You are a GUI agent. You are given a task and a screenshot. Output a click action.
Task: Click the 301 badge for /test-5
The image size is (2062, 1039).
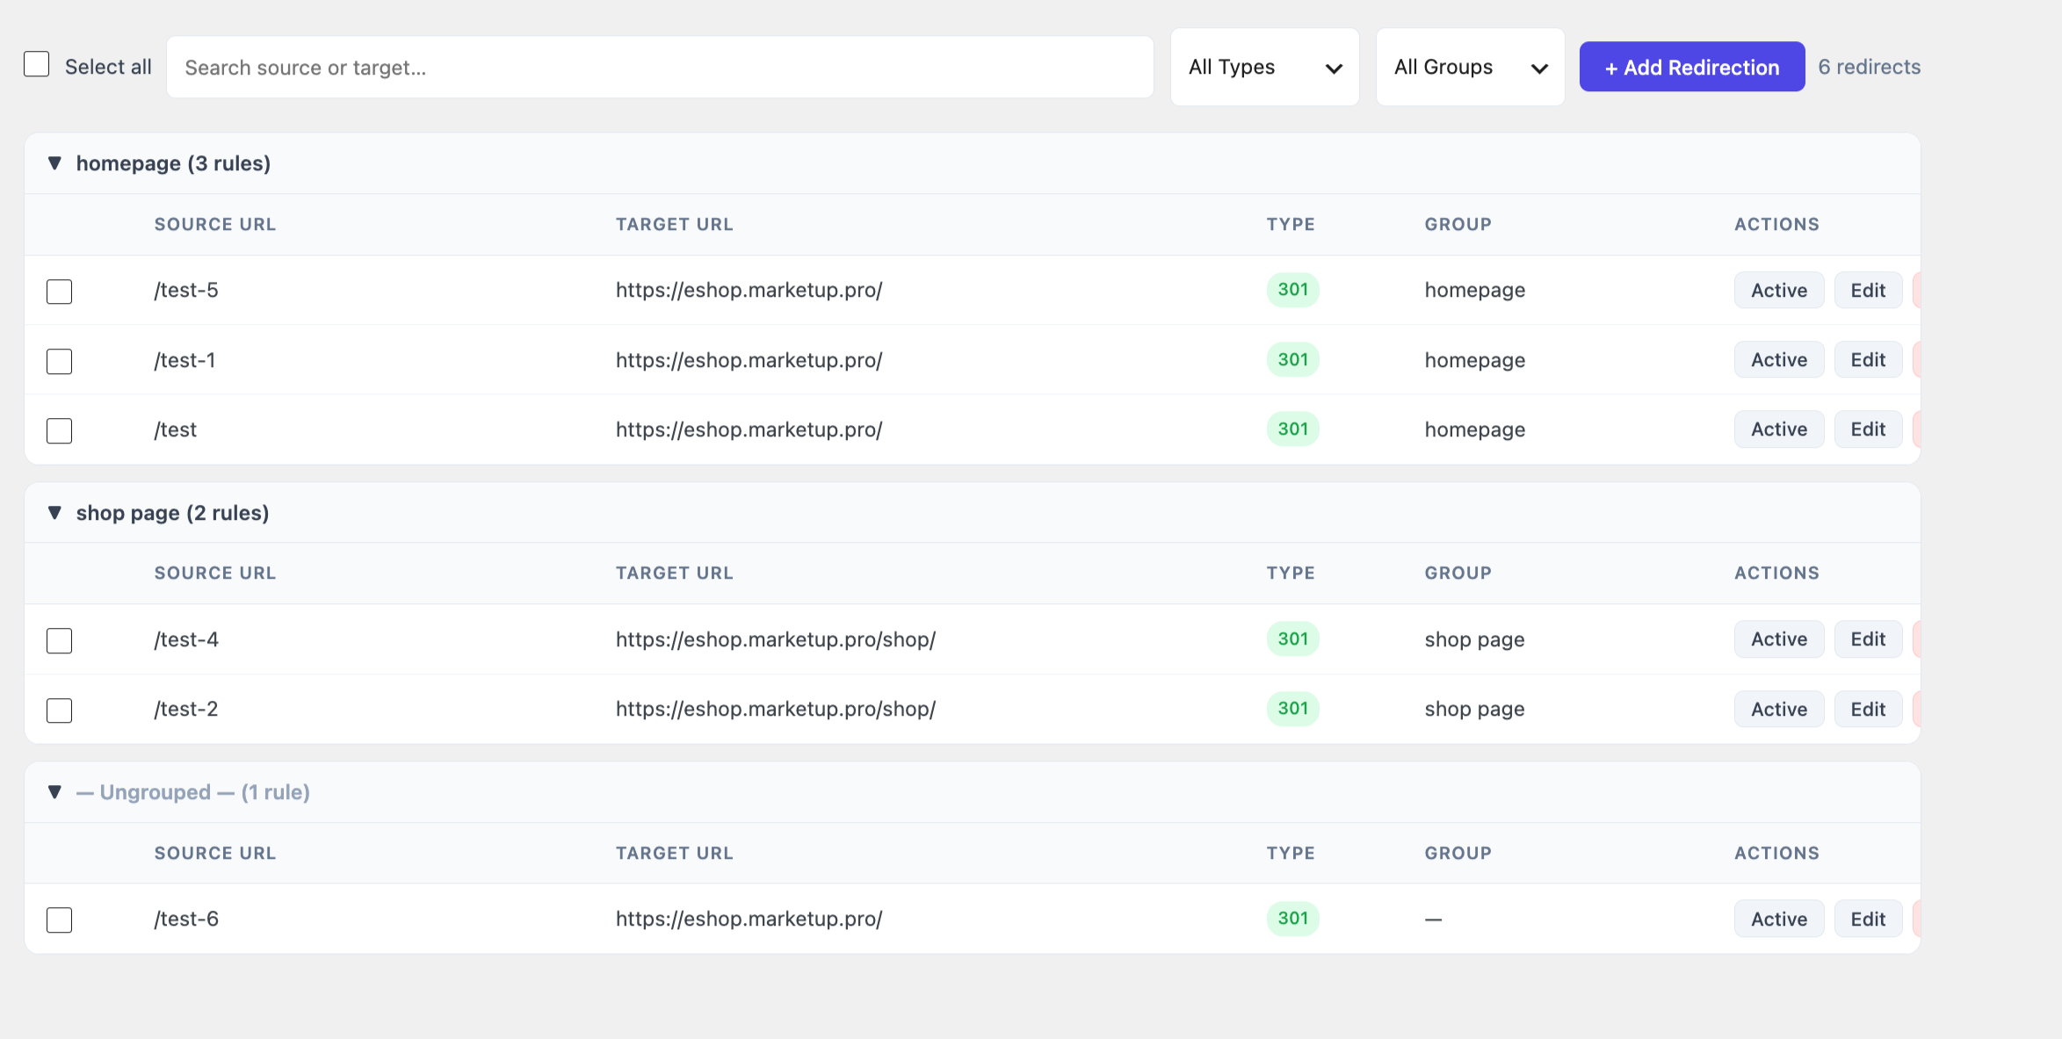point(1292,290)
